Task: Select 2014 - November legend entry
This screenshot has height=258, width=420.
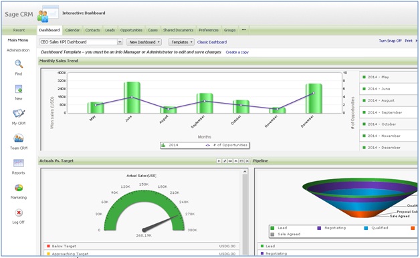Action: [x=388, y=136]
